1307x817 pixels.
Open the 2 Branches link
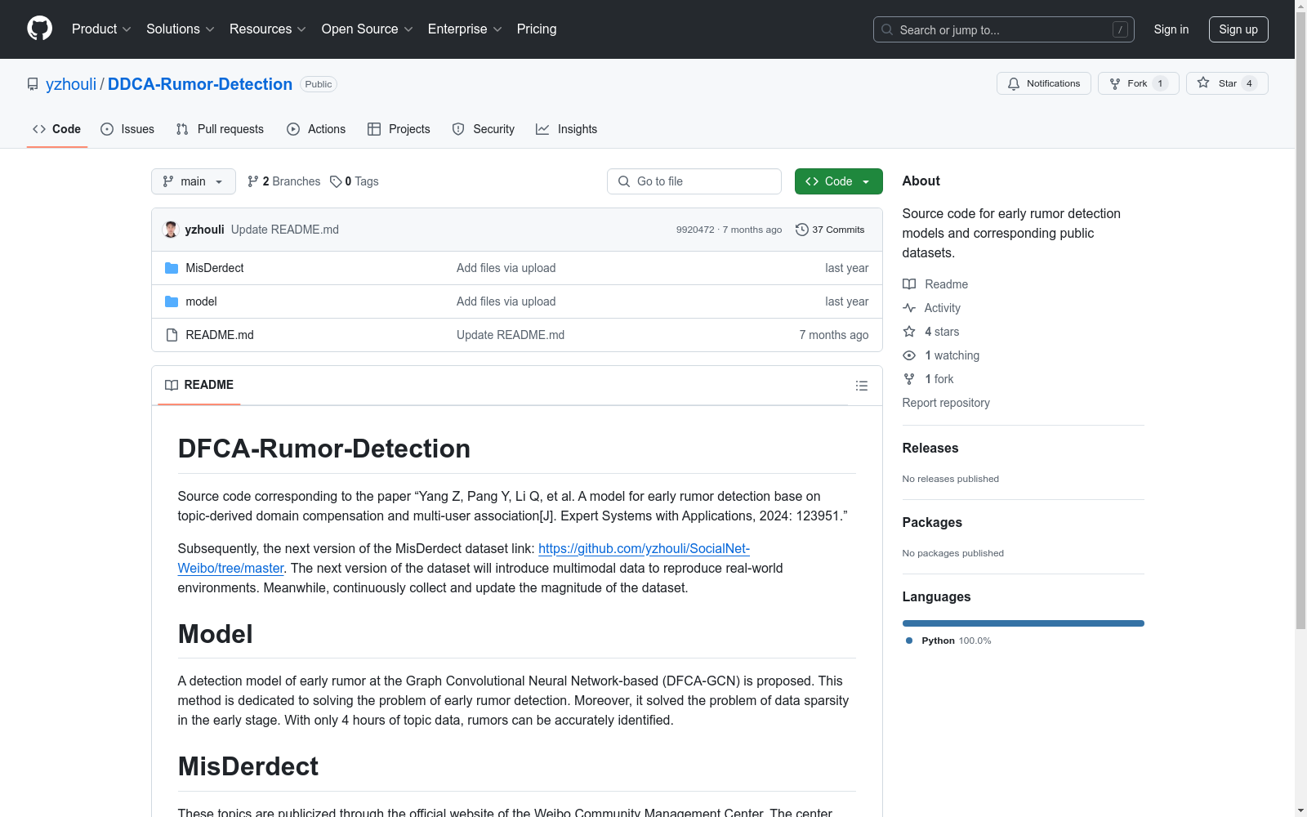[x=284, y=181]
